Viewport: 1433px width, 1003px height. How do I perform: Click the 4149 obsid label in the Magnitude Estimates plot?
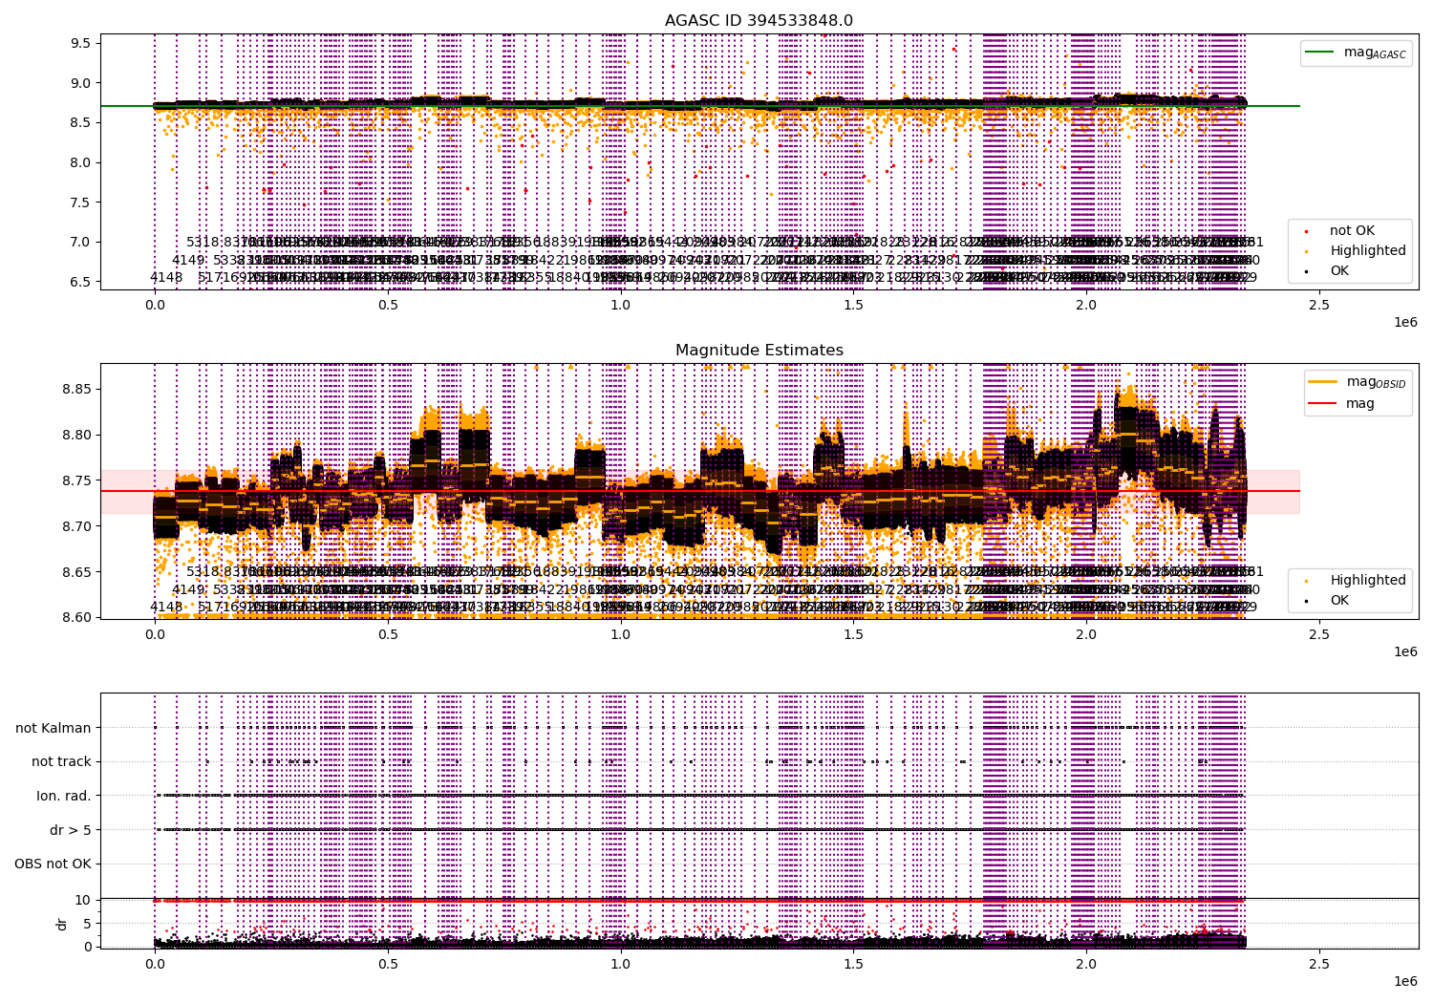pyautogui.click(x=188, y=589)
